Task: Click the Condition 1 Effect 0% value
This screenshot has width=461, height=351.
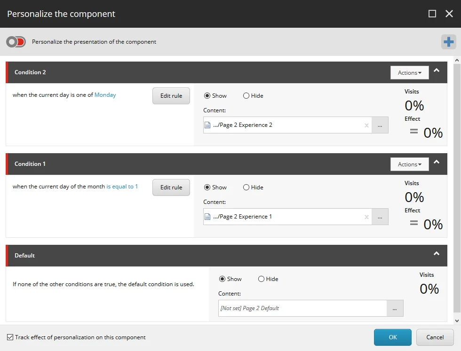Action: click(433, 225)
